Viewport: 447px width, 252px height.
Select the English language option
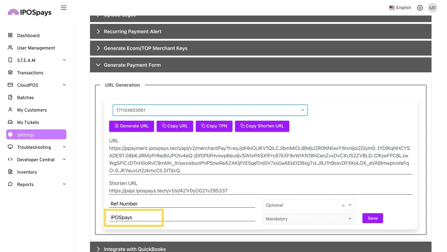[x=400, y=8]
